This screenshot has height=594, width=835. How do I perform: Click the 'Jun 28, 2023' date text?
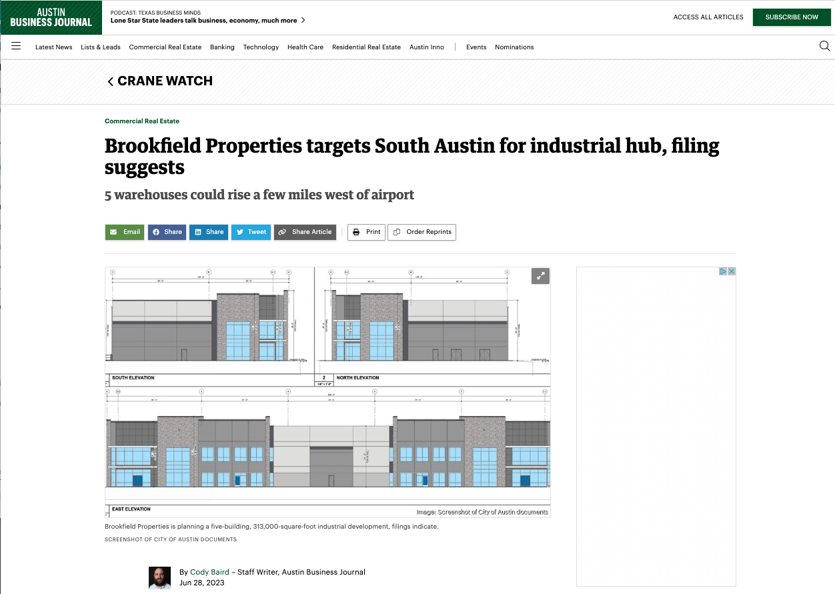pyautogui.click(x=202, y=583)
